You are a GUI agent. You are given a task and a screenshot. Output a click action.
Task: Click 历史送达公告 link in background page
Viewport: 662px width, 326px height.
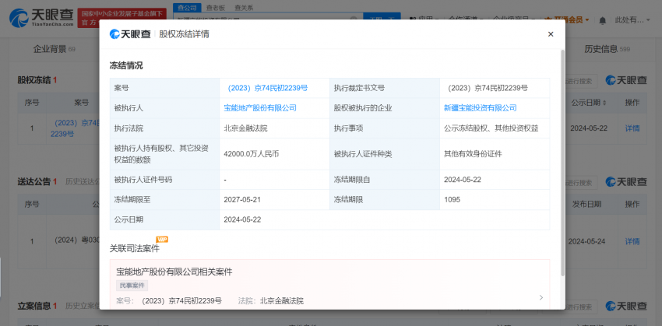pyautogui.click(x=82, y=182)
